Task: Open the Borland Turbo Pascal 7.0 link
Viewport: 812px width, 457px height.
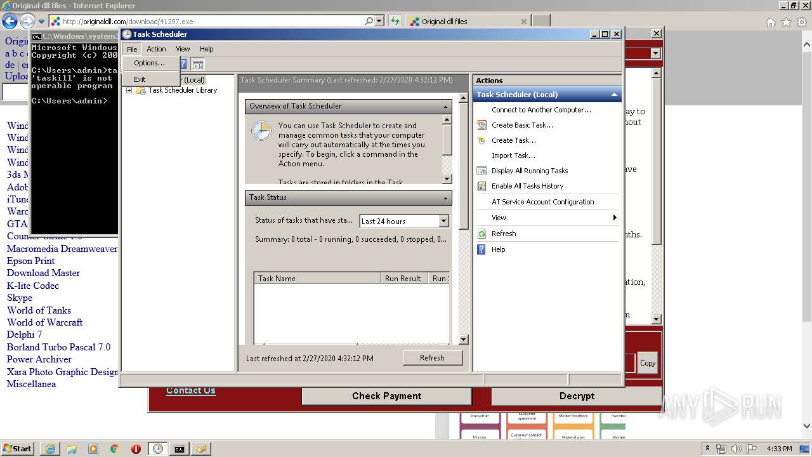Action: pos(58,347)
